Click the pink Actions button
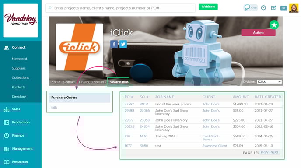The image size is (301, 168). point(259,33)
